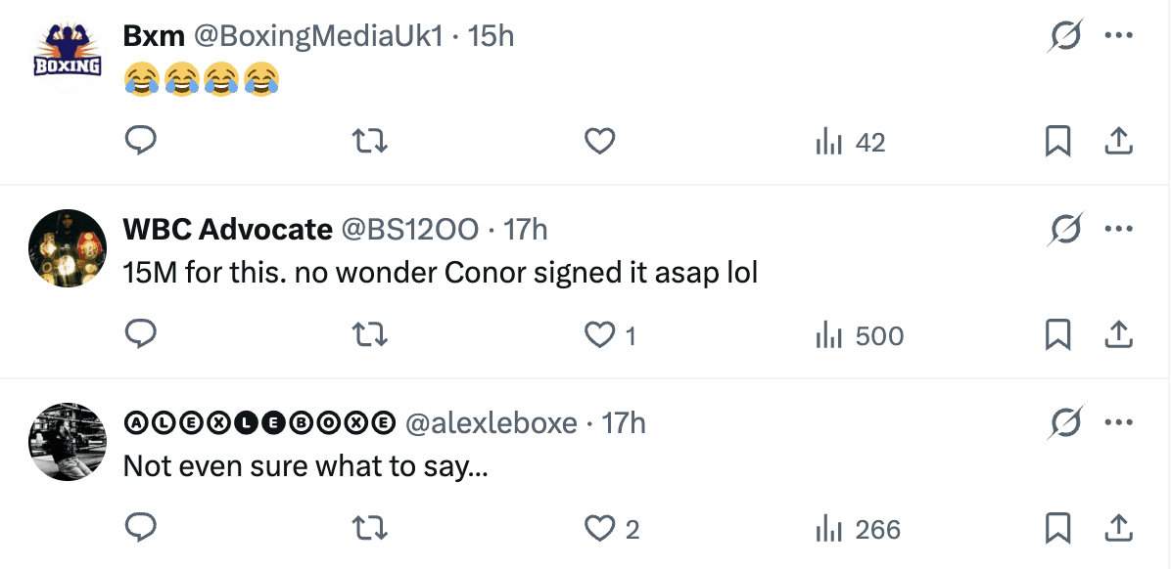
Task: Share the WBC Advocate tweet
Action: 1118,335
